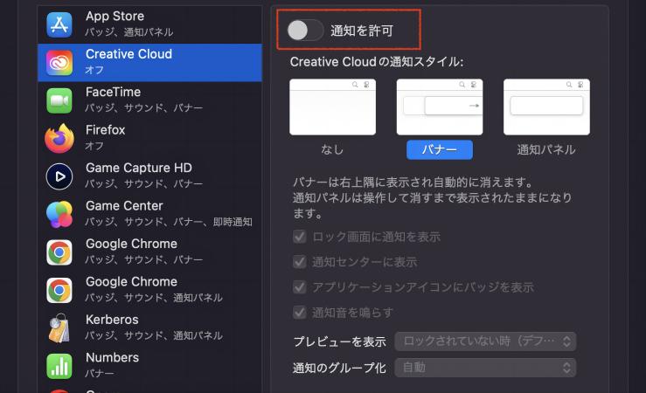Select the バナー alert style thumbnail
Screen dimensions: 646x393
pos(440,107)
